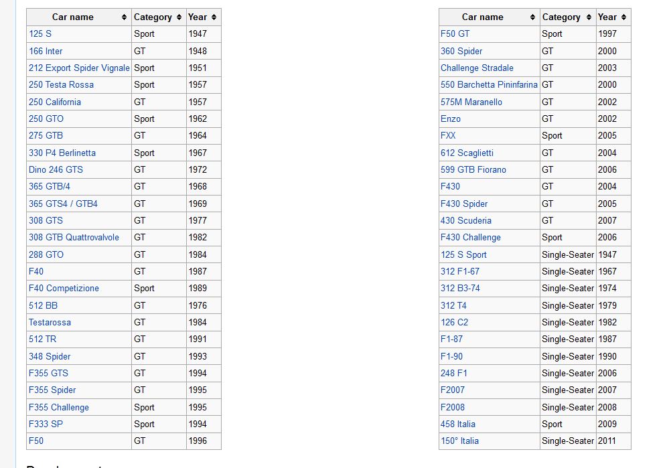
Task: Open the 550 Barchetta Pininfarina link
Action: pos(489,85)
